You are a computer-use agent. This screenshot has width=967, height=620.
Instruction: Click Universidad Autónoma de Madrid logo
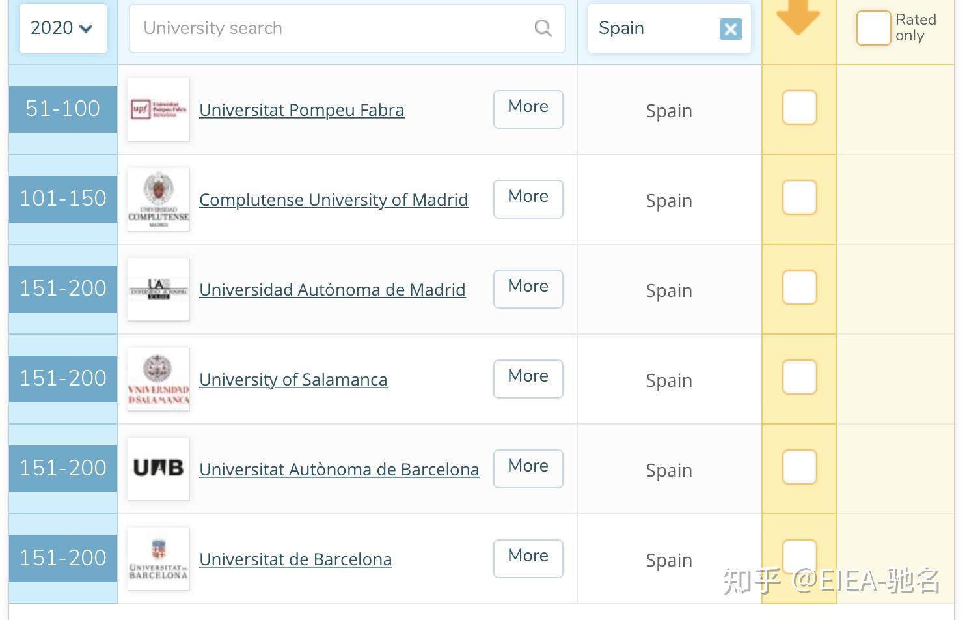pos(158,289)
